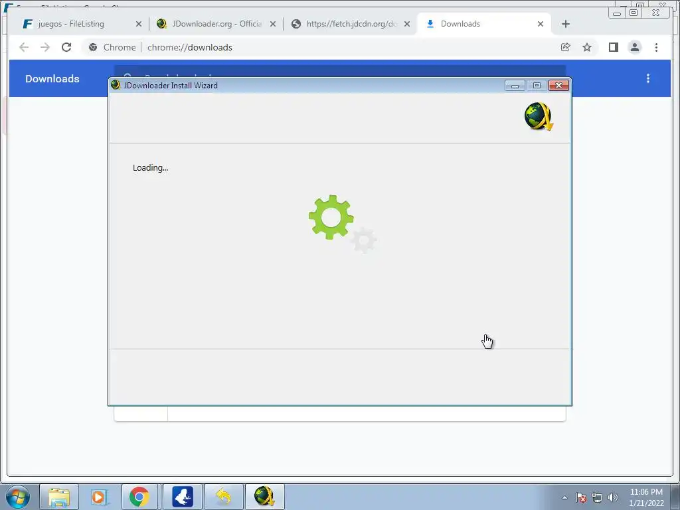Open Action Center flag icon

[581, 497]
